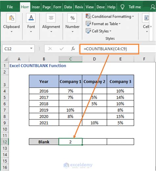
Task: Select row 1 header
Action: pos(5,66)
